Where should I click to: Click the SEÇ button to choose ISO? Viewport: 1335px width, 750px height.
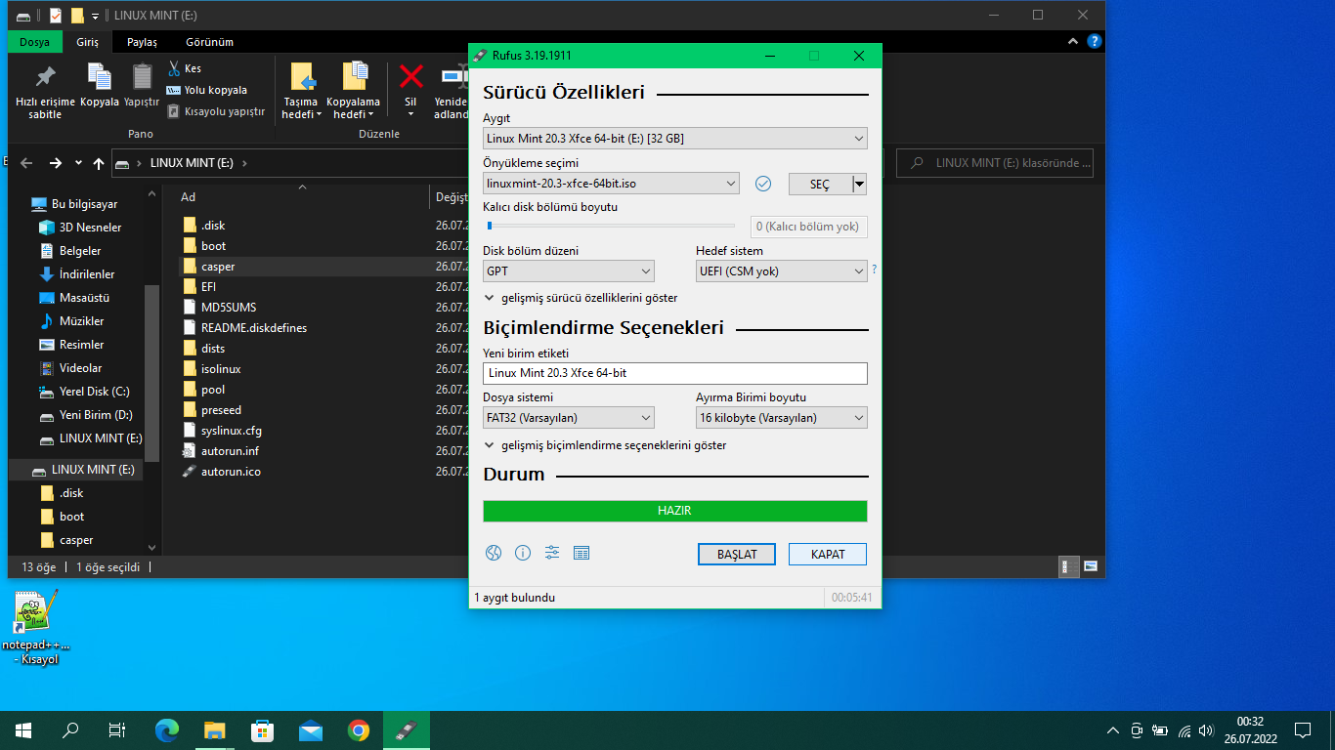pos(820,184)
